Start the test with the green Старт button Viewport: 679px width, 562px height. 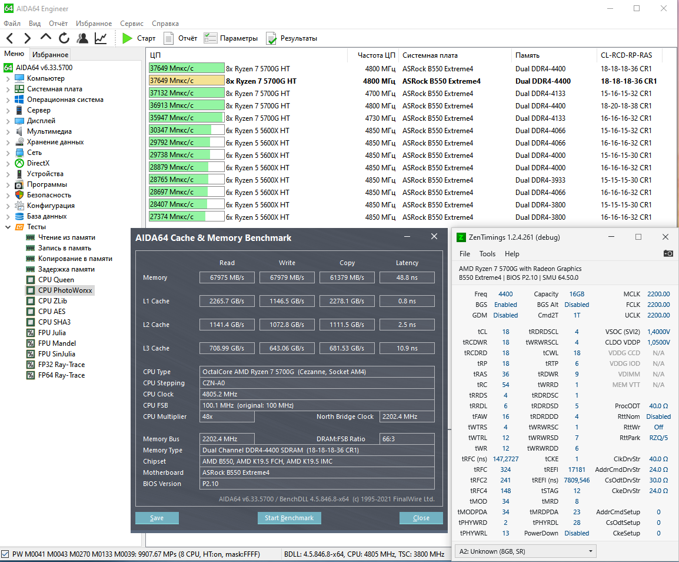tap(139, 38)
